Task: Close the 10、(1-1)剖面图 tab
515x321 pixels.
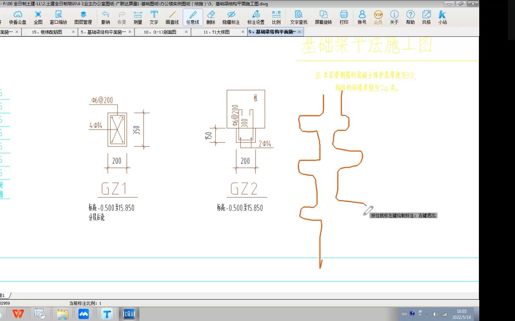Action: click(186, 32)
